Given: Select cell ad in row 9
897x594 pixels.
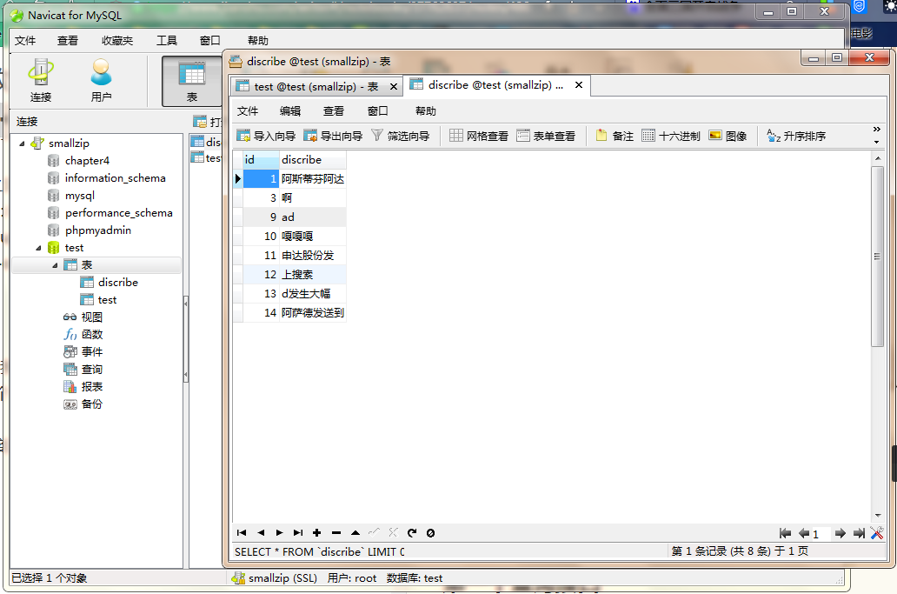Looking at the screenshot, I should click(x=313, y=217).
